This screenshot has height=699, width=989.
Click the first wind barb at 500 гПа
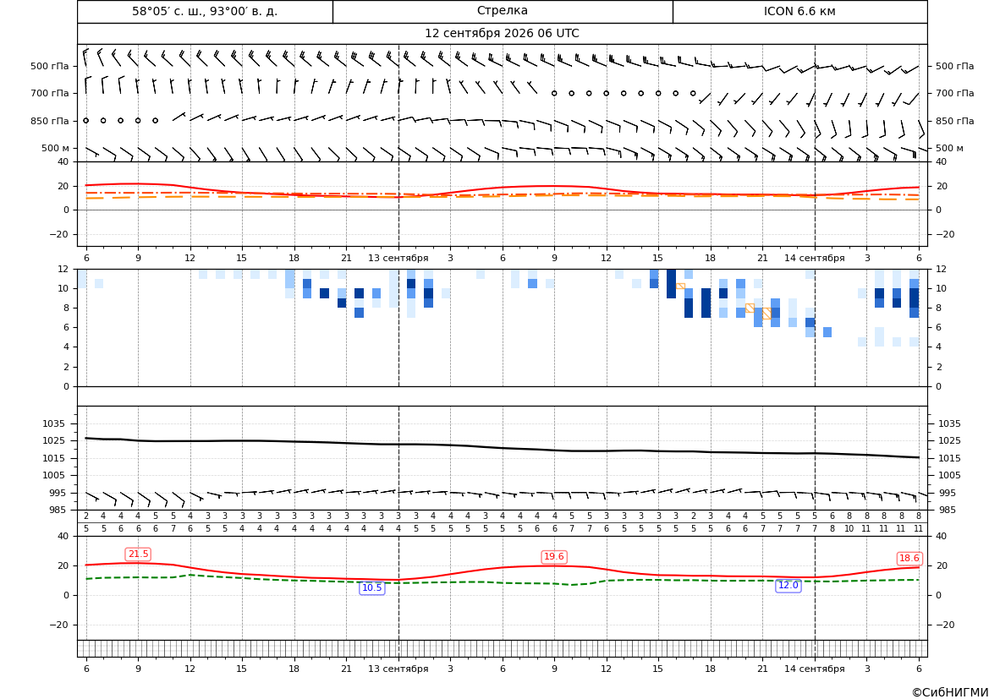coord(86,57)
